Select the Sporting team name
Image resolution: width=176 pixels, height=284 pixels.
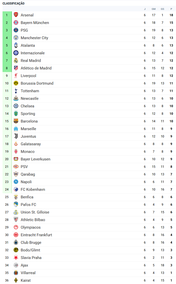[x=28, y=114]
